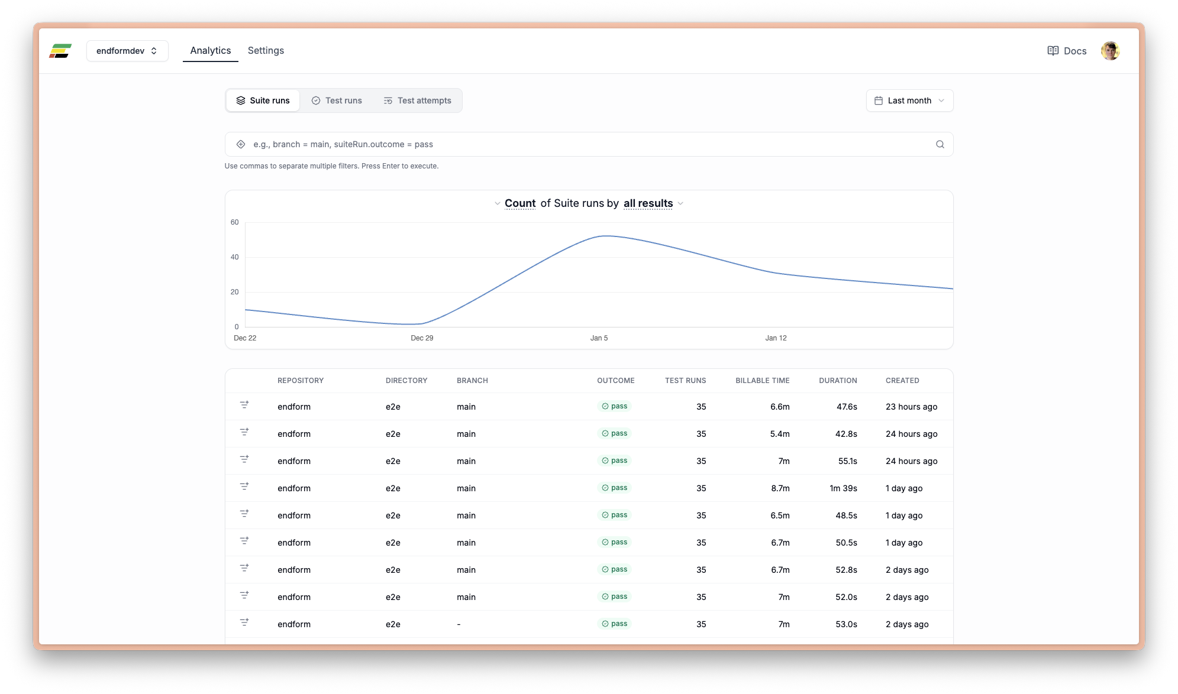This screenshot has width=1178, height=694.
Task: Open the endformdev workspace switcher
Action: tap(127, 51)
